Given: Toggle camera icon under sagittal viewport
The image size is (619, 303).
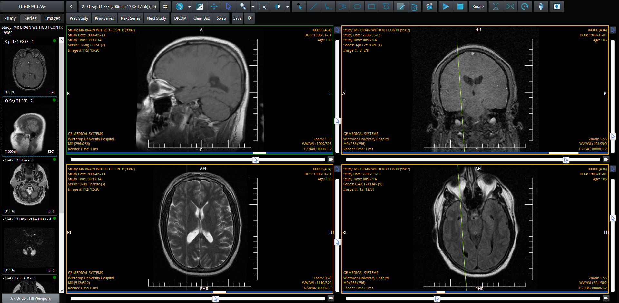Looking at the screenshot, I should click(x=330, y=159).
